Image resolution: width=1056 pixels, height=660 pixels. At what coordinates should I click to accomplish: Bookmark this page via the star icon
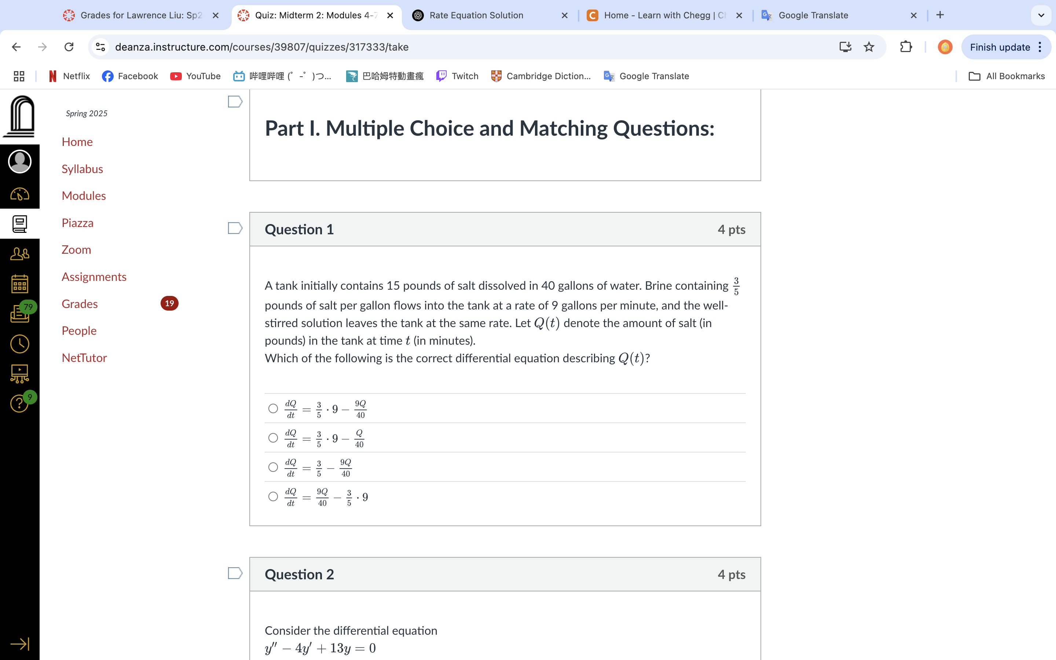(x=869, y=47)
